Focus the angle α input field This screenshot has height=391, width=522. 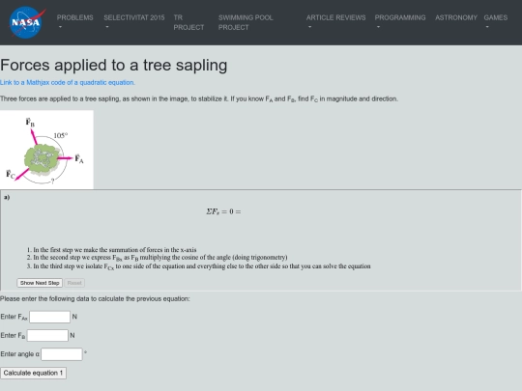(x=62, y=354)
